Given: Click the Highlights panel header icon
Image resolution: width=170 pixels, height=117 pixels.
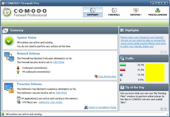Looking at the screenshot, I should pos(122,30).
